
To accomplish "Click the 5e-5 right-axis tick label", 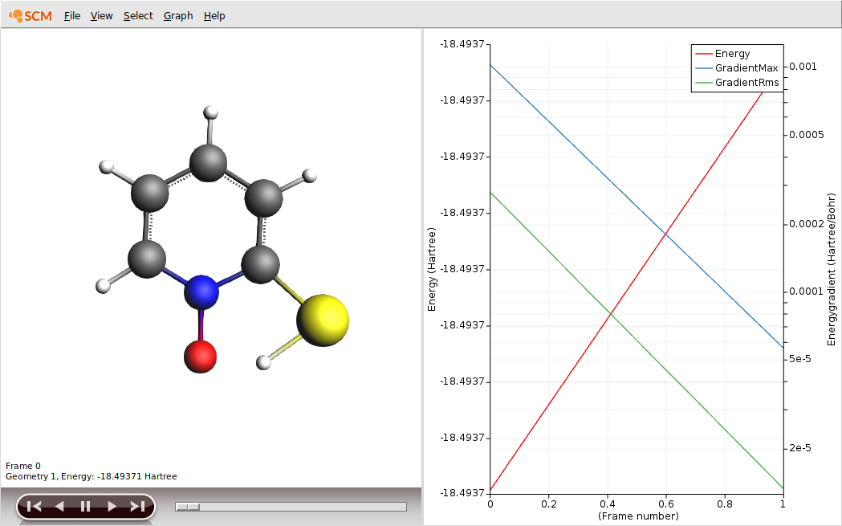I will pos(799,359).
